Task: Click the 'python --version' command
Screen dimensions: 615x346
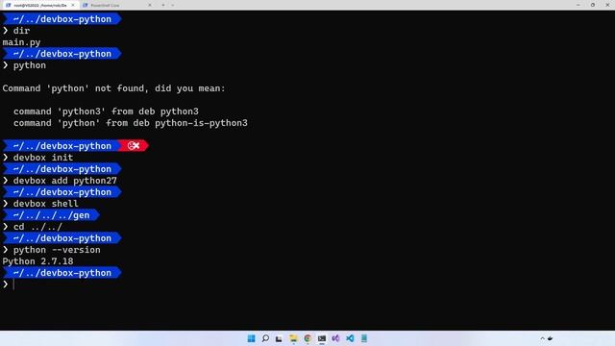Action: [x=57, y=250]
